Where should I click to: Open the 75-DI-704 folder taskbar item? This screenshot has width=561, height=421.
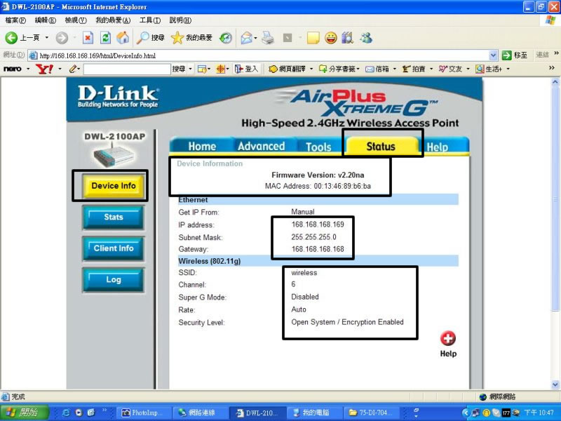(x=372, y=413)
